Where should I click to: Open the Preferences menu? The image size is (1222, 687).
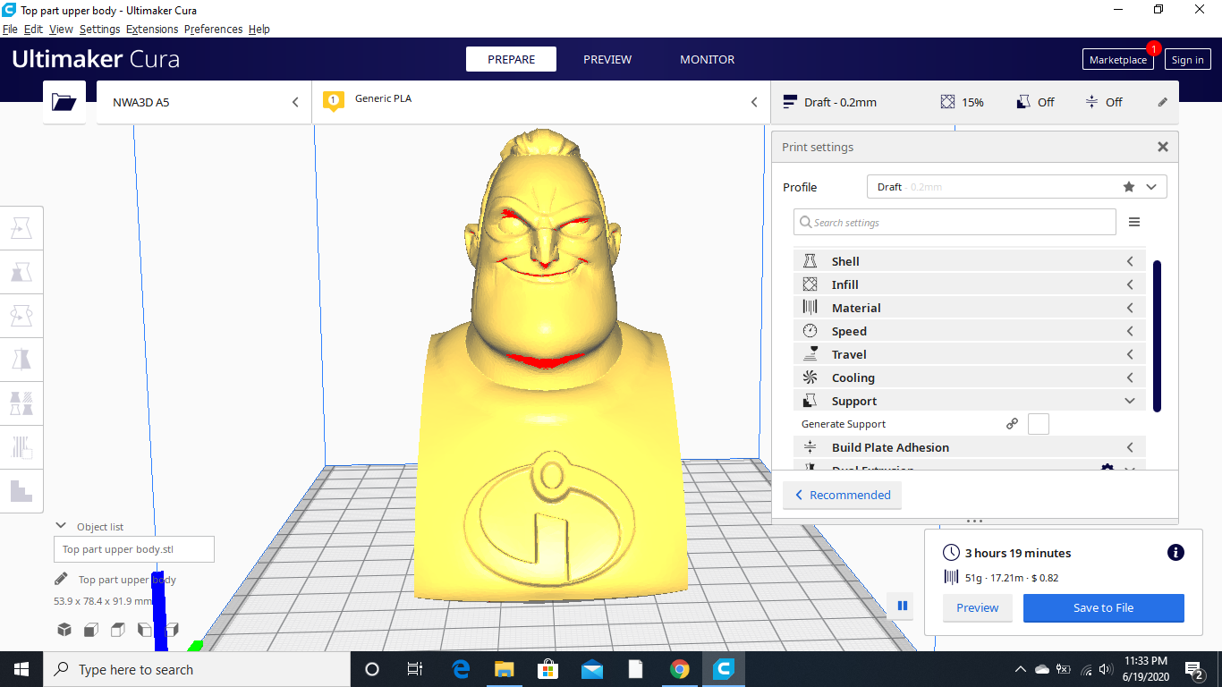coord(213,29)
